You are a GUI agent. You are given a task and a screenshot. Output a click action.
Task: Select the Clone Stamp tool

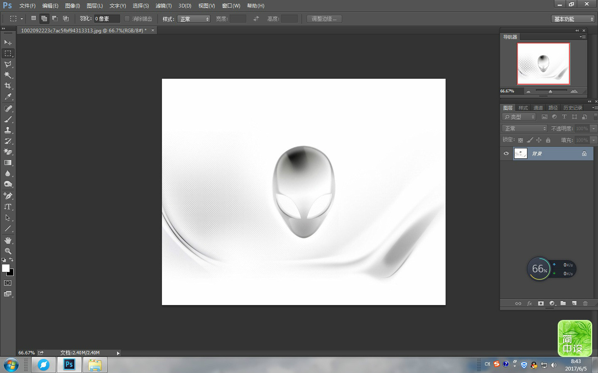7,130
